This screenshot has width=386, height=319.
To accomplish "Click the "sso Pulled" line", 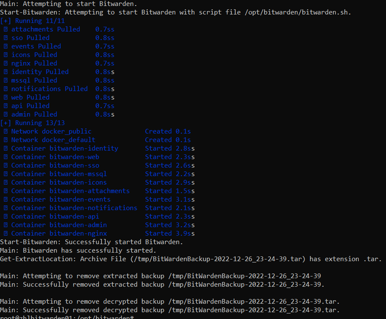I will pos(59,38).
